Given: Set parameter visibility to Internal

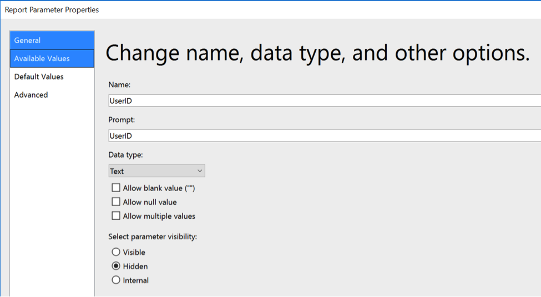Looking at the screenshot, I should 116,280.
